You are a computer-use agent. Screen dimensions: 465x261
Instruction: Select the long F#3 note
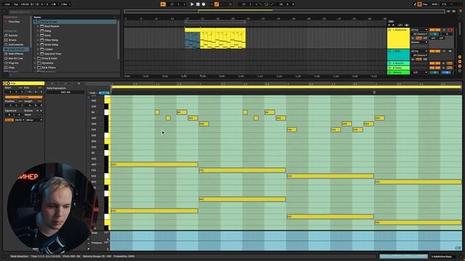242,170
